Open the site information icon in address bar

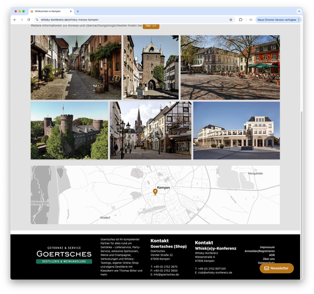(x=37, y=20)
